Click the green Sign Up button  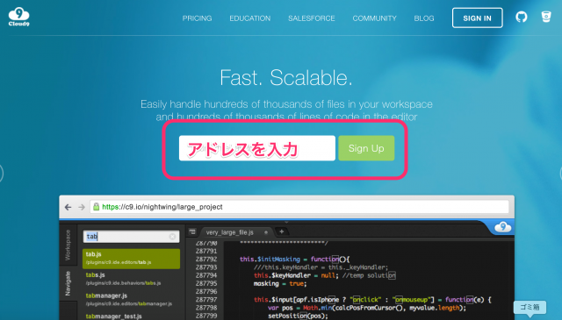click(366, 148)
